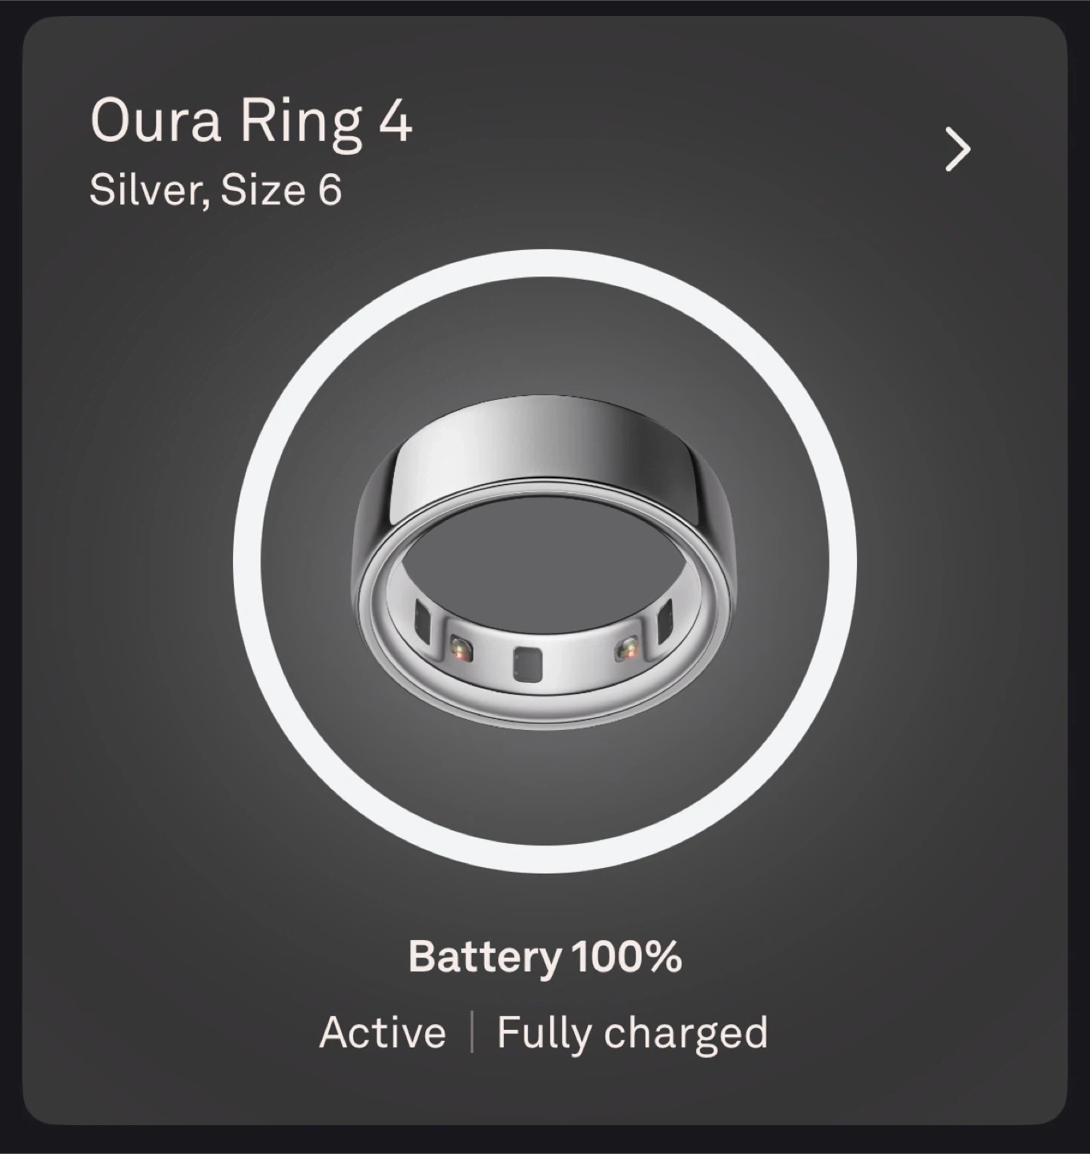1090x1154 pixels.
Task: Click the right red-green LED sensor
Action: (x=626, y=648)
